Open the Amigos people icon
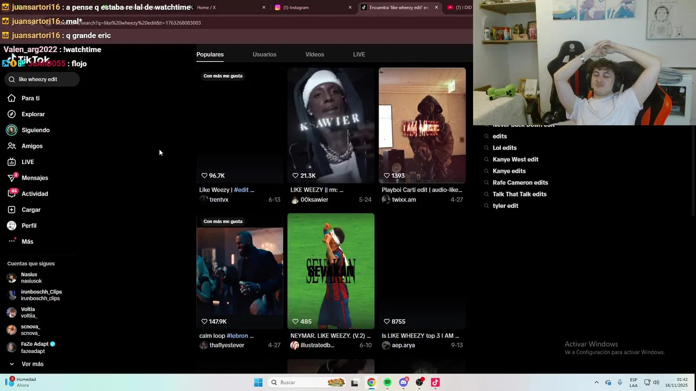This screenshot has height=391, width=696. point(11,146)
